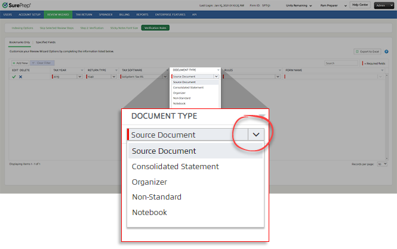Switch to the Specified Fields tab
The width and height of the screenshot is (397, 249).
pyautogui.click(x=46, y=42)
